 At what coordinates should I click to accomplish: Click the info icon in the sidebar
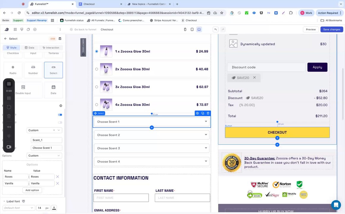(61, 106)
